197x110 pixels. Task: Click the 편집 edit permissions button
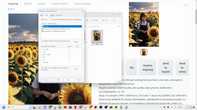pos(76,42)
